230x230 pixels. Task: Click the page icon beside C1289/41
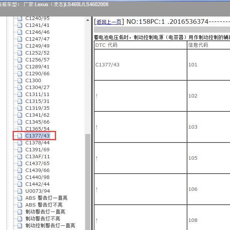[20, 66]
